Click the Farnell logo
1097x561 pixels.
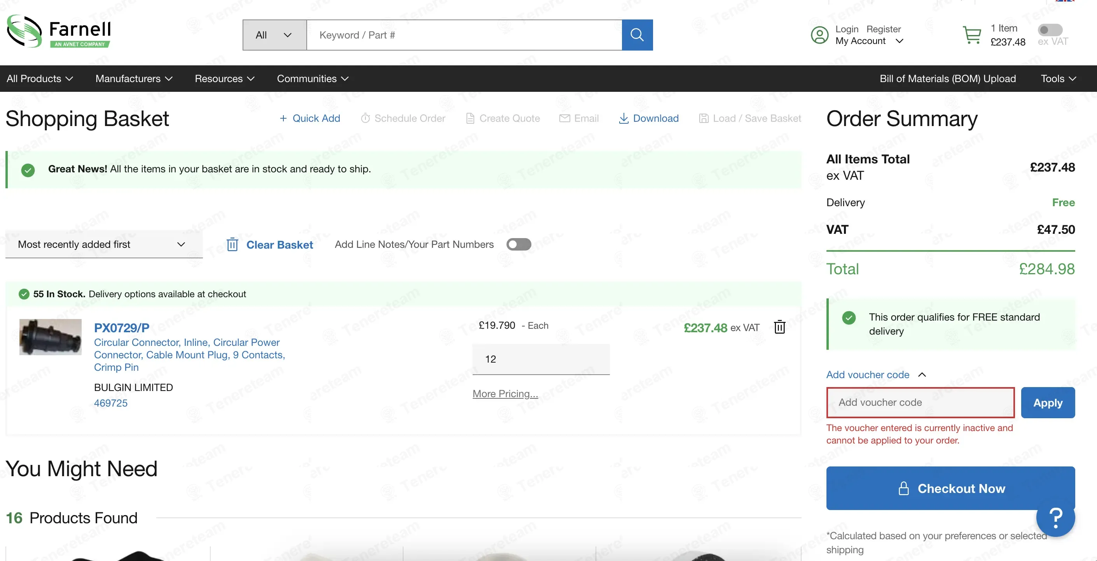pyautogui.click(x=59, y=32)
